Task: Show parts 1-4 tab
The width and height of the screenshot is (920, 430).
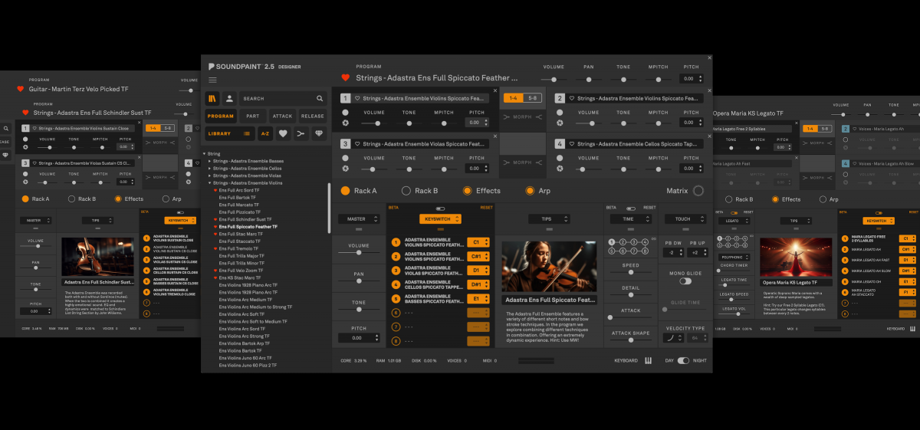Action: (x=513, y=98)
